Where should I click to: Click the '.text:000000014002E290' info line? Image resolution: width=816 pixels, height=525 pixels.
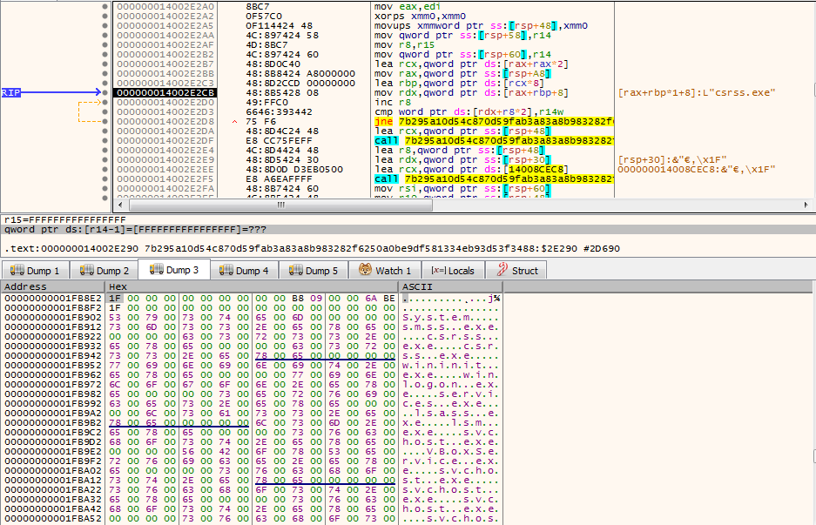pyautogui.click(x=312, y=248)
